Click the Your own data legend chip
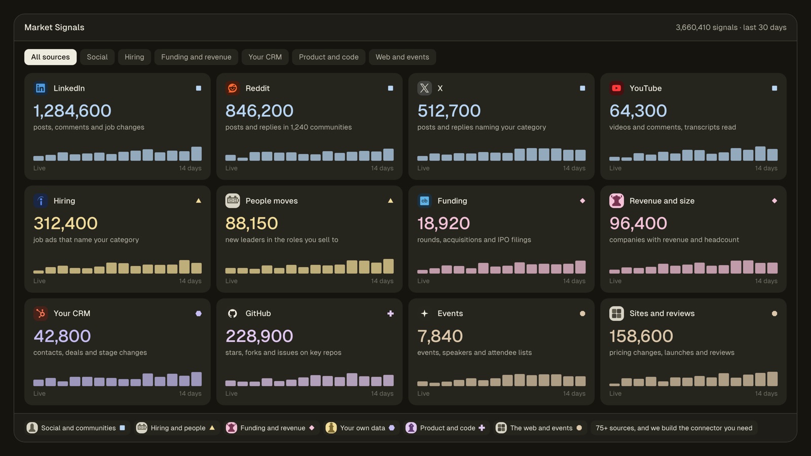 (361, 428)
